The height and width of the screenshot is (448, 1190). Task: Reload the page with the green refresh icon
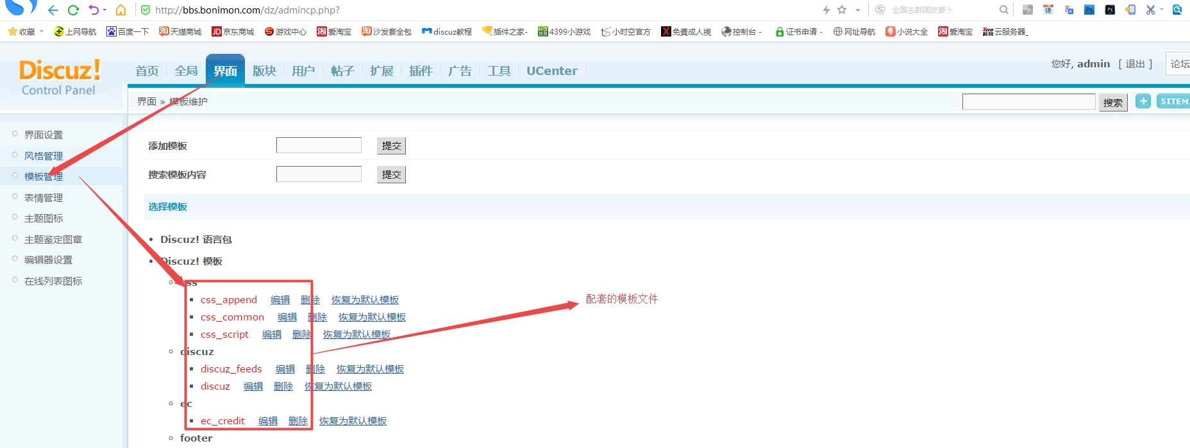tap(73, 10)
